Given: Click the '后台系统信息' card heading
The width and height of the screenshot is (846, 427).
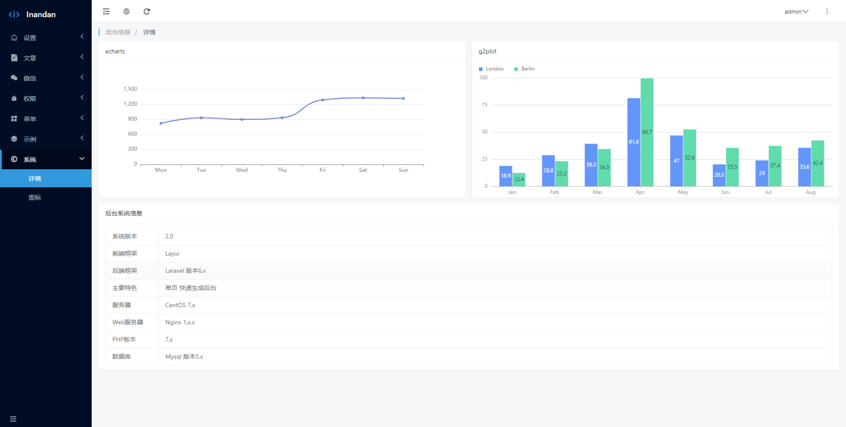Looking at the screenshot, I should (124, 213).
